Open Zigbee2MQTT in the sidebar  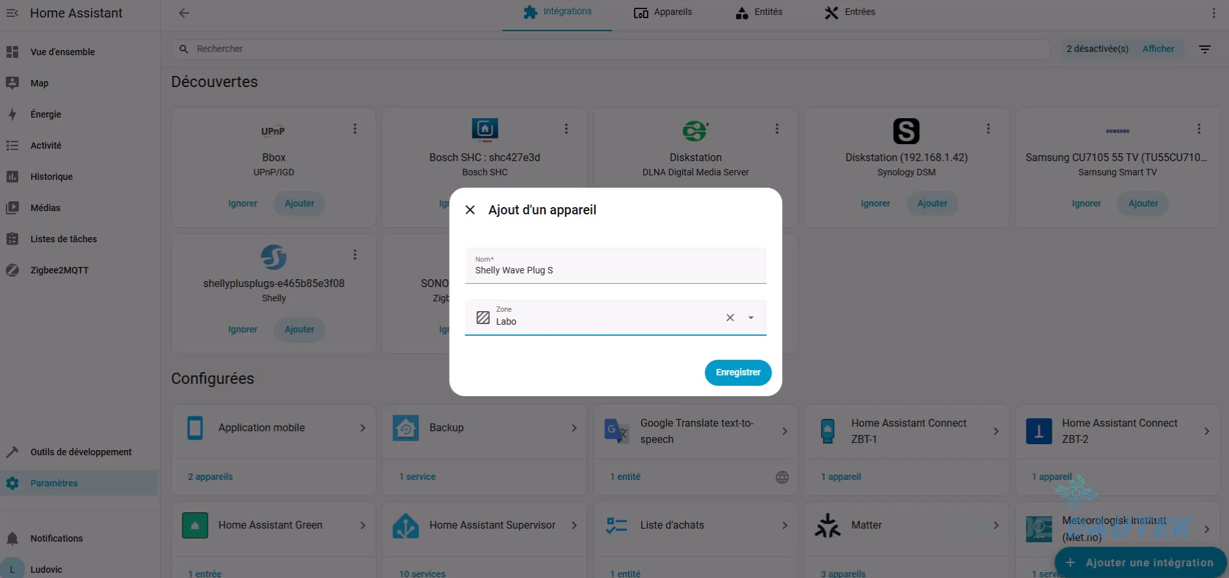click(x=59, y=270)
